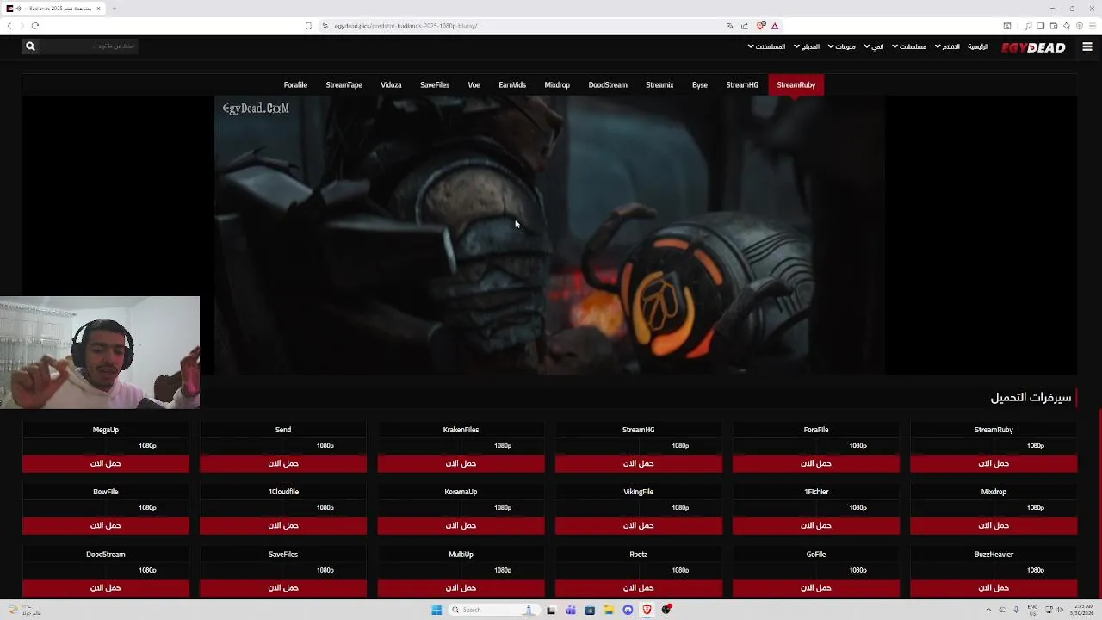Switch to the StreamTape server tab

[x=344, y=85]
